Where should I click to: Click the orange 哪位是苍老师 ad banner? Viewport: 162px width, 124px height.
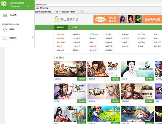coord(128,19)
